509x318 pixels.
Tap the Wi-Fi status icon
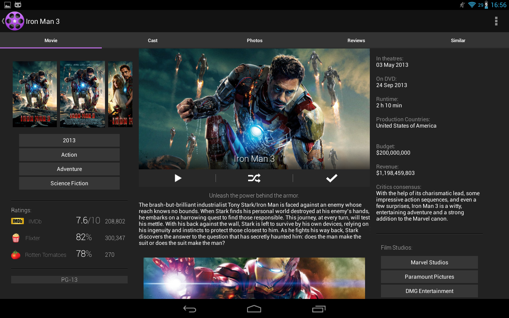pos(472,5)
